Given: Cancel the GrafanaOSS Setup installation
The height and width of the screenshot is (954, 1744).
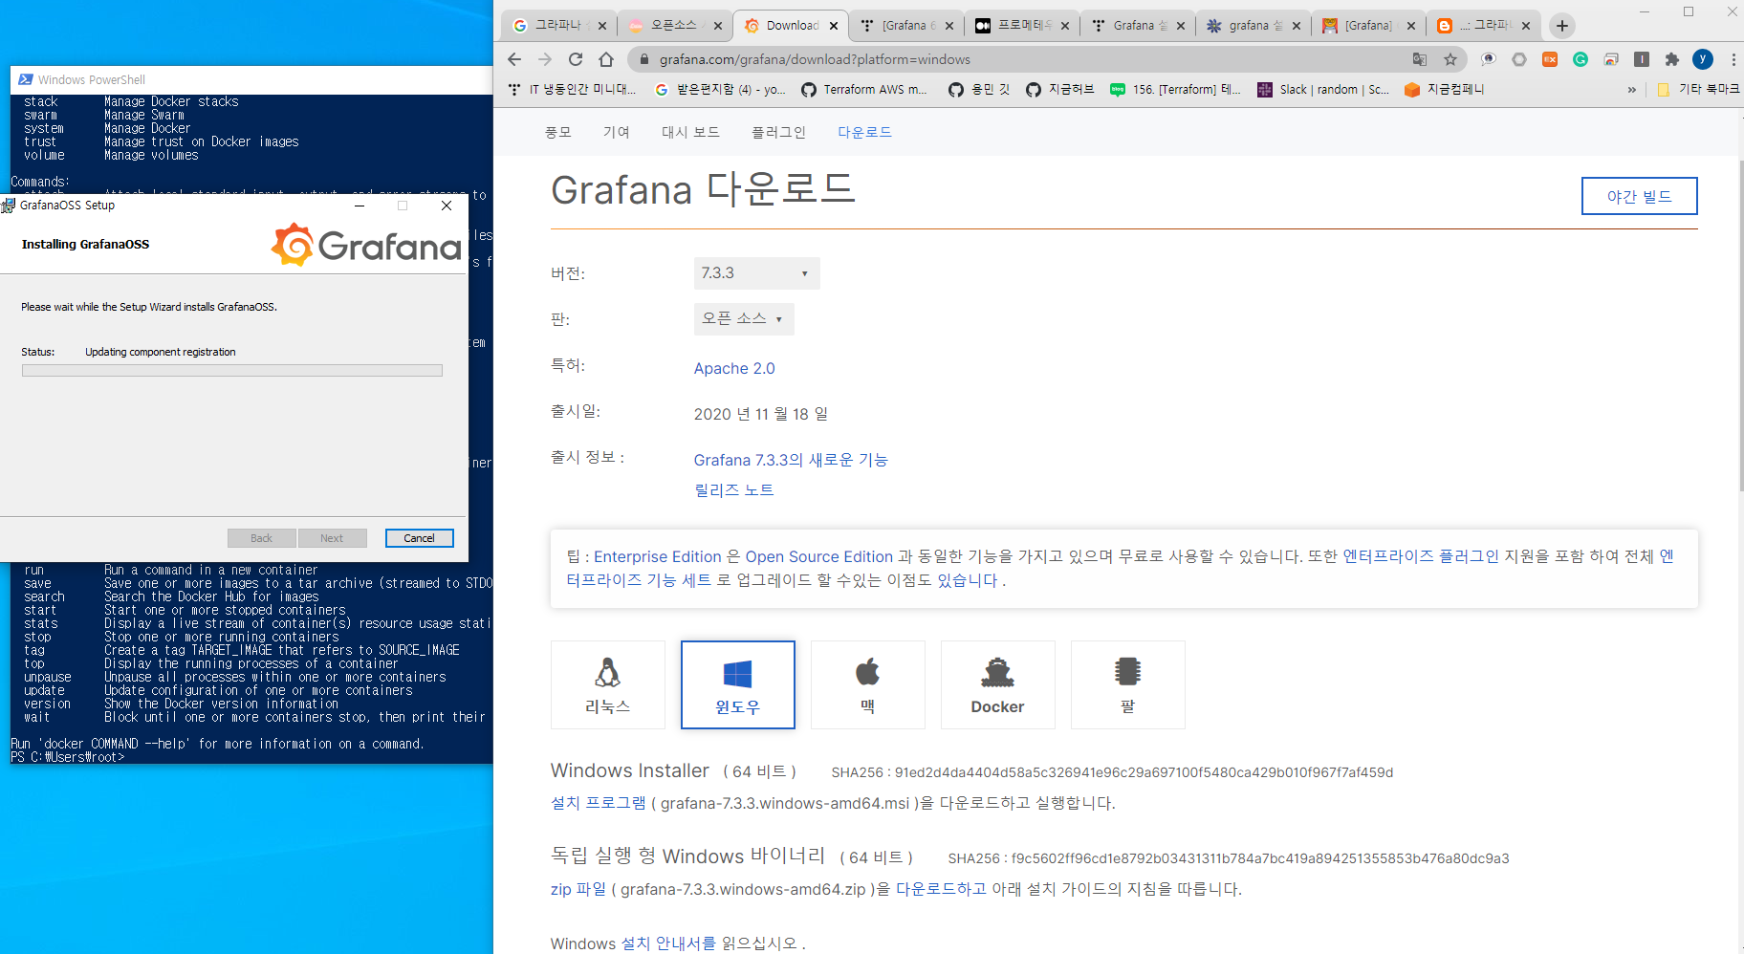Looking at the screenshot, I should [419, 538].
